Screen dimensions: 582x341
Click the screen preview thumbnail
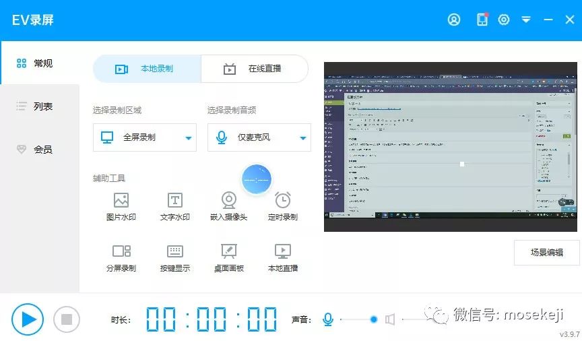click(450, 147)
